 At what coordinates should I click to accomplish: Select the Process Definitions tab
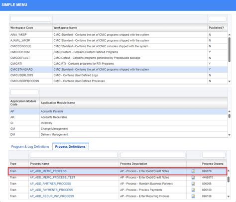point(70,147)
